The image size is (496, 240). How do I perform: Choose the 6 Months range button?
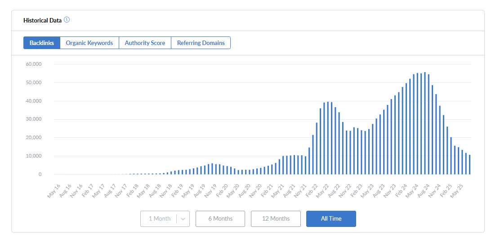click(x=220, y=219)
